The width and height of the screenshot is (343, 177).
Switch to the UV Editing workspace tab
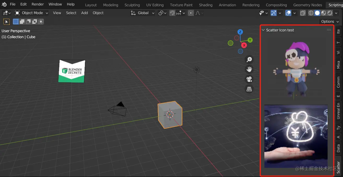tap(155, 5)
